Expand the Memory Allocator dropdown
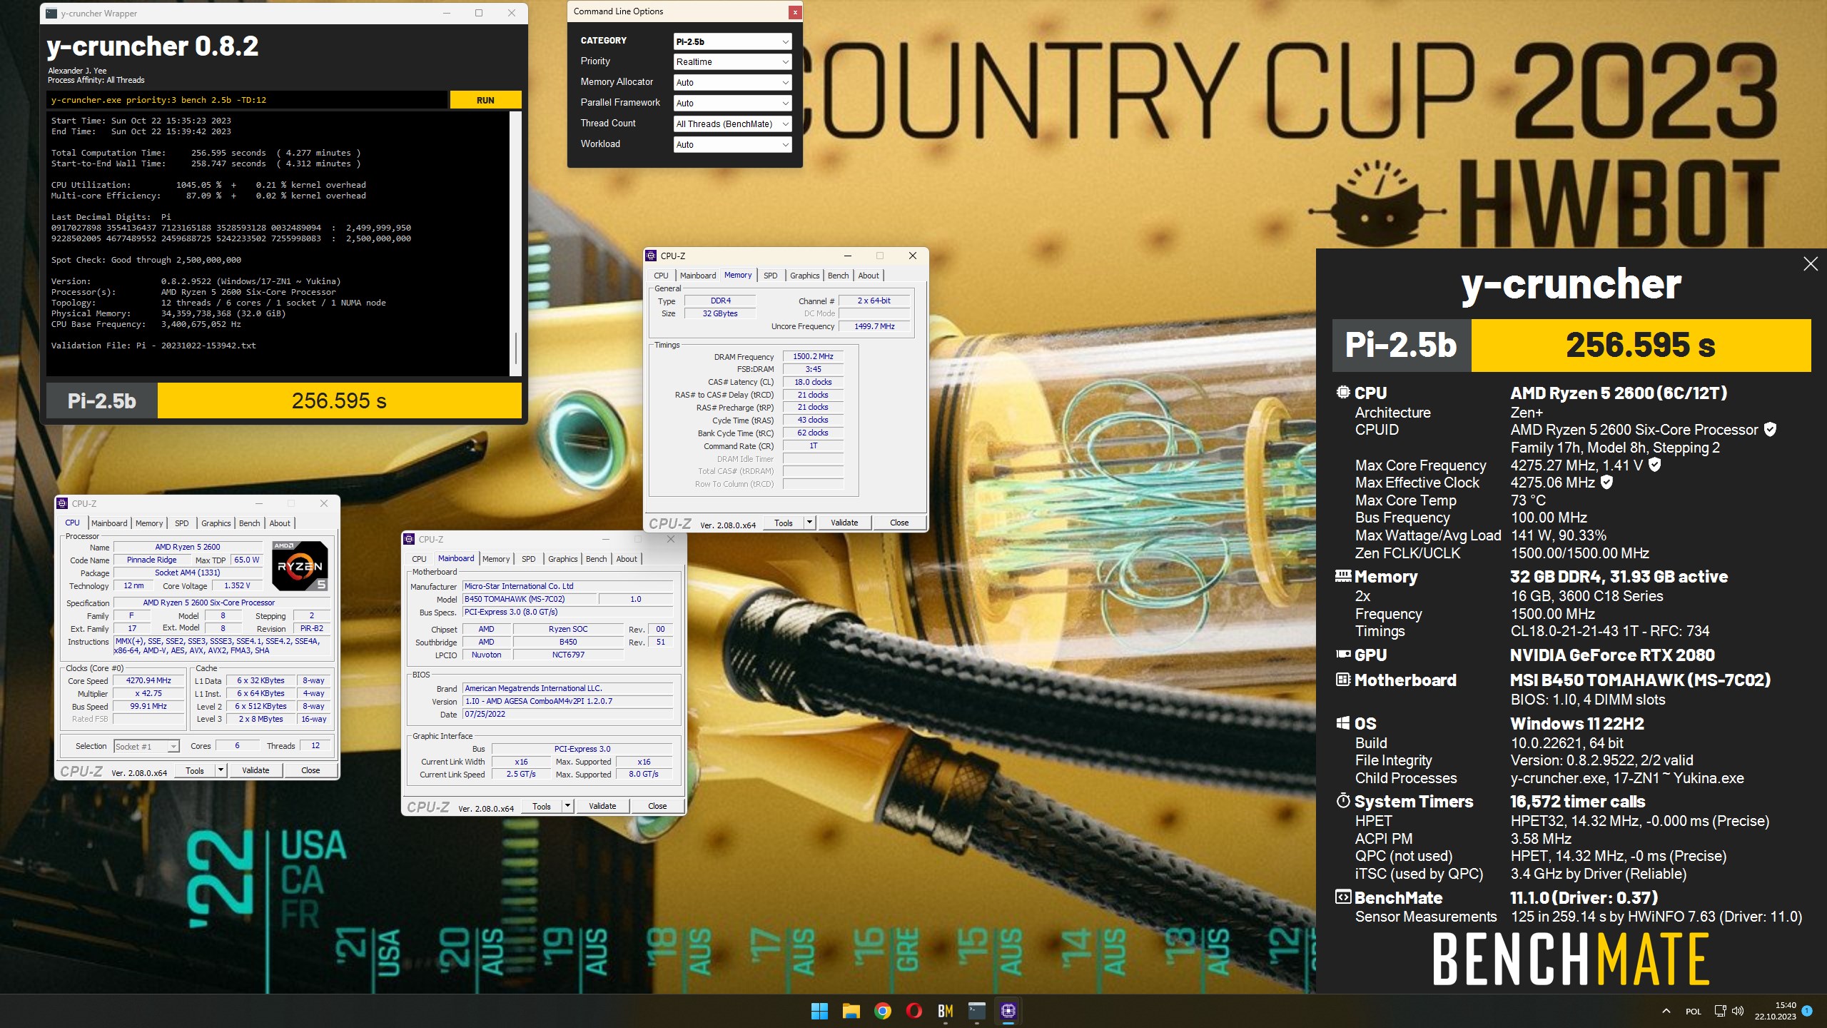Viewport: 1827px width, 1028px height. click(x=732, y=83)
